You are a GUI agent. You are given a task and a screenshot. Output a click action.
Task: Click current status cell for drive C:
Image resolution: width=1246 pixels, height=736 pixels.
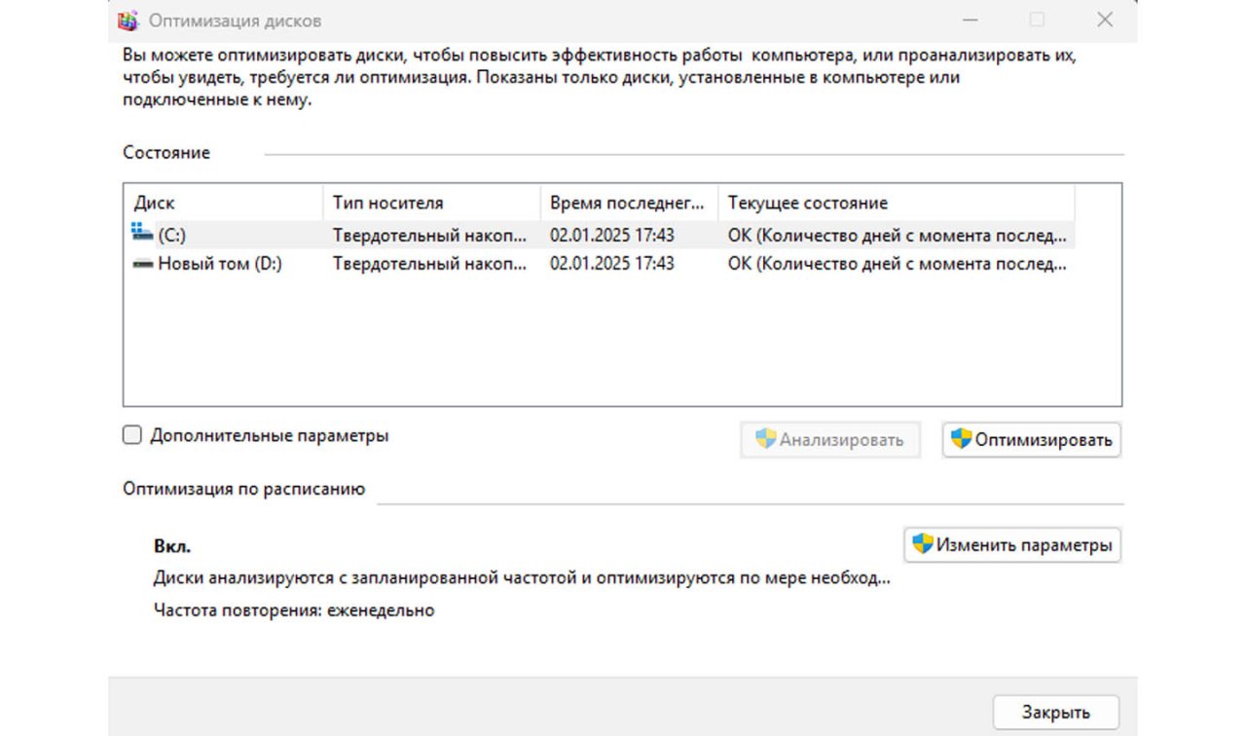[898, 235]
